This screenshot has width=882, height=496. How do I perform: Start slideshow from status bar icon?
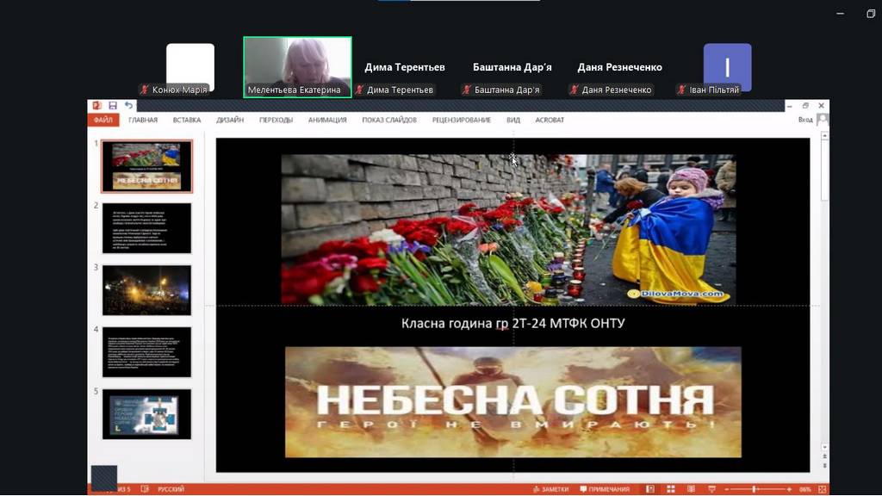pyautogui.click(x=710, y=489)
